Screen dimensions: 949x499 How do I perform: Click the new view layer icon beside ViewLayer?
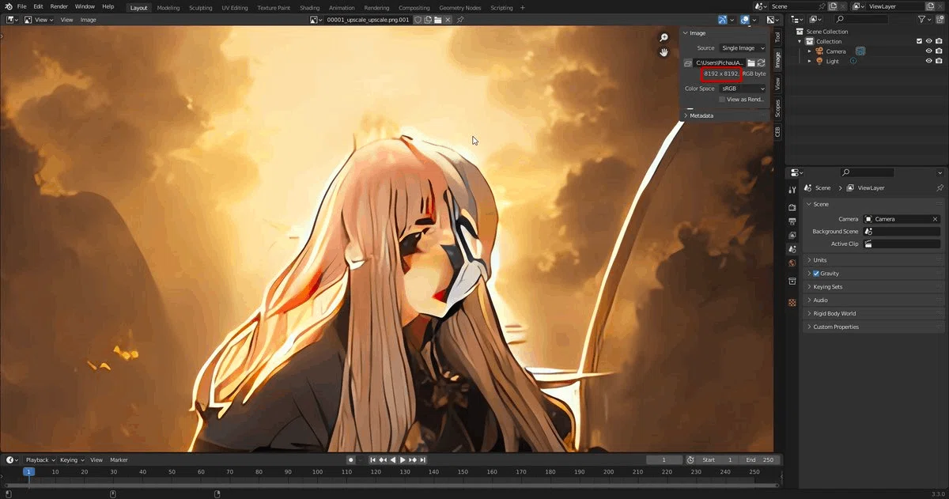pyautogui.click(x=932, y=6)
